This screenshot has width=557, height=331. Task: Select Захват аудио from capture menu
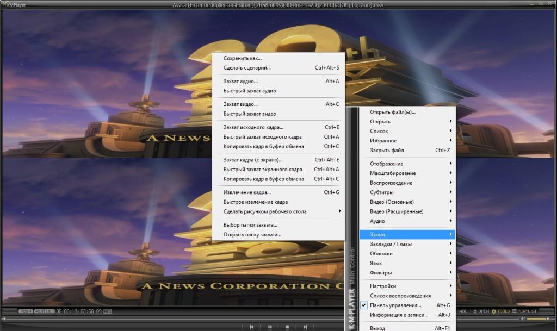240,82
